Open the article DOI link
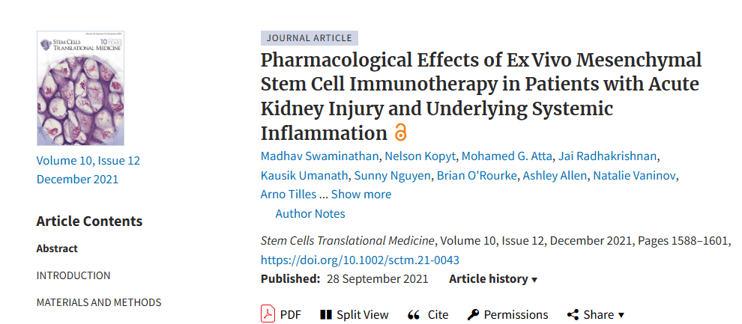Screen dimensions: 742x324 click(360, 260)
